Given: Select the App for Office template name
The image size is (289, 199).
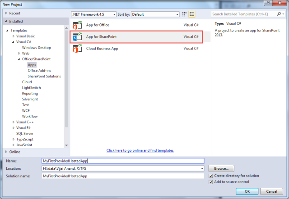Looking at the screenshot, I should pyautogui.click(x=98, y=25).
